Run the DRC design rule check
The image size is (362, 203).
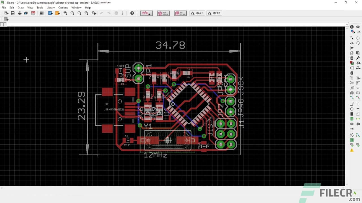pyautogui.click(x=357, y=144)
